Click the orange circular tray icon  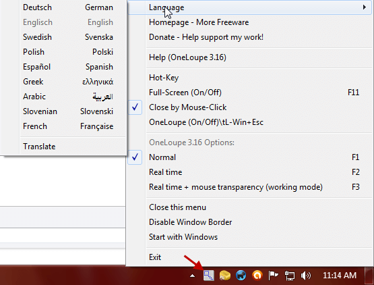(x=257, y=276)
